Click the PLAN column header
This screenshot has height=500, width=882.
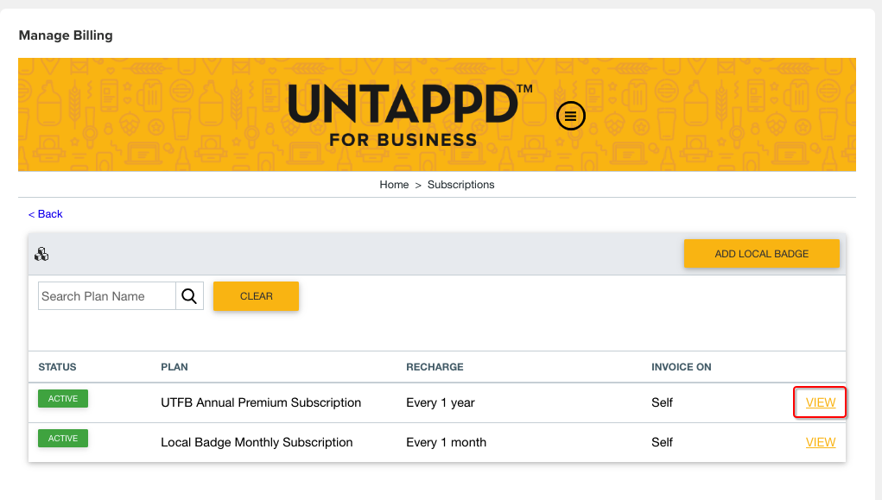click(174, 367)
